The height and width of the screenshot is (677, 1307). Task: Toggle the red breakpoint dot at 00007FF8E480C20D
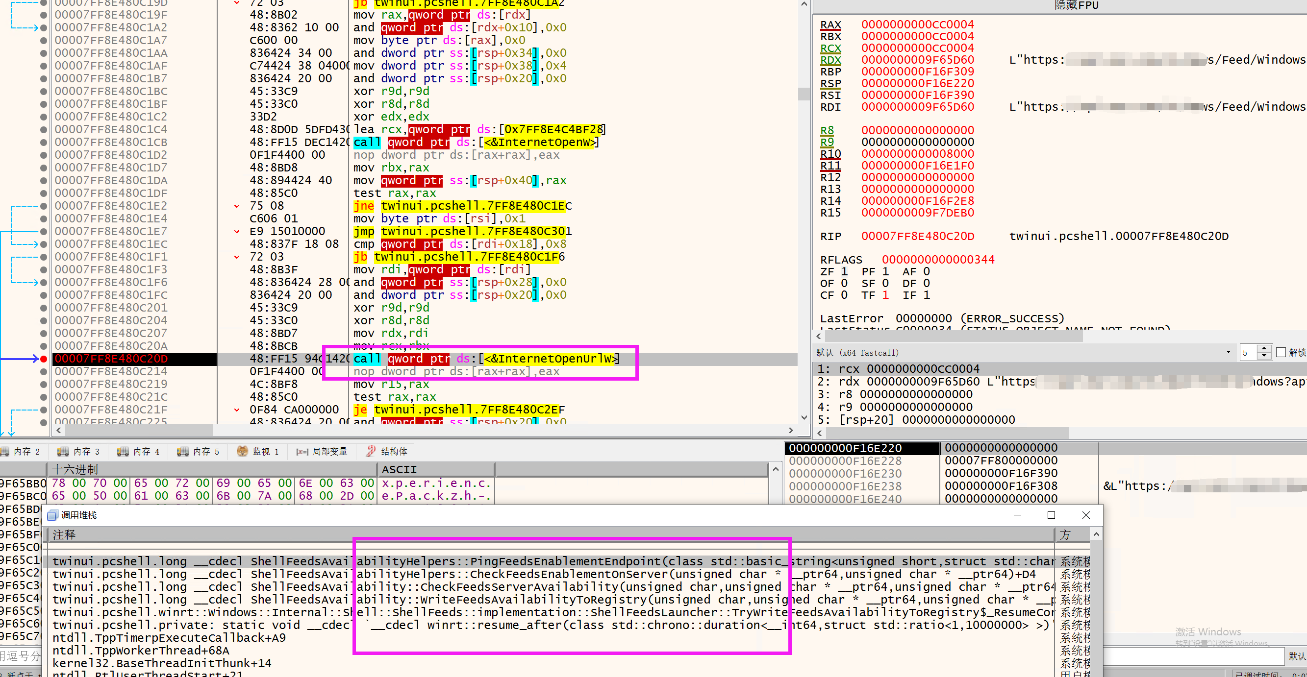[x=44, y=359]
